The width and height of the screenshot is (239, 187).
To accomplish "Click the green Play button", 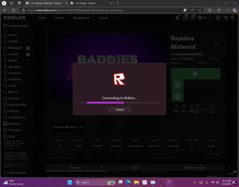I will coord(196,74).
